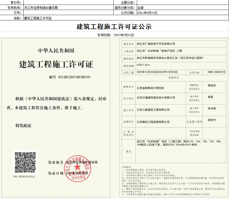Click the 建设单位 row label
Viewport: 229px width, 199px height.
tap(129, 44)
